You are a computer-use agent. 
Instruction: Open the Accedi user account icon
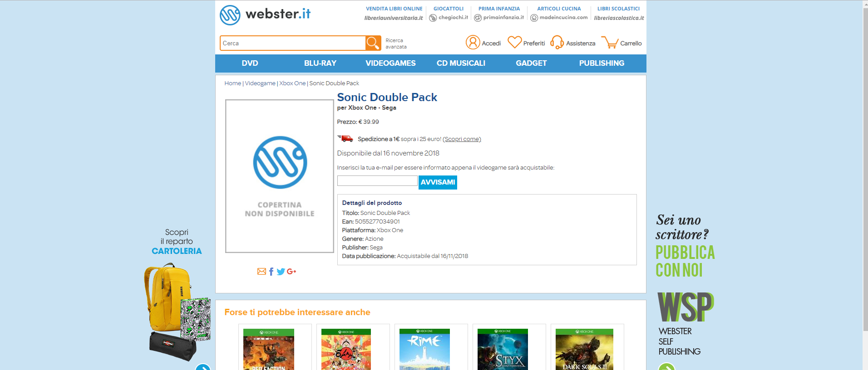click(x=473, y=42)
